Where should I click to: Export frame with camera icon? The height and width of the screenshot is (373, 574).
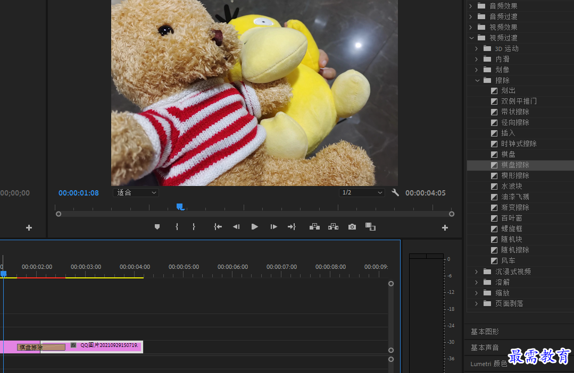352,227
